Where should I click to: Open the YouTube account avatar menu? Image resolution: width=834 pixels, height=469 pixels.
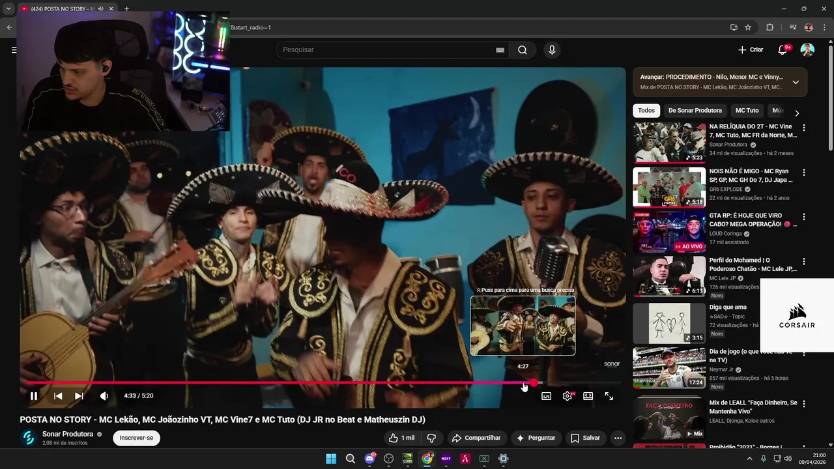click(807, 50)
